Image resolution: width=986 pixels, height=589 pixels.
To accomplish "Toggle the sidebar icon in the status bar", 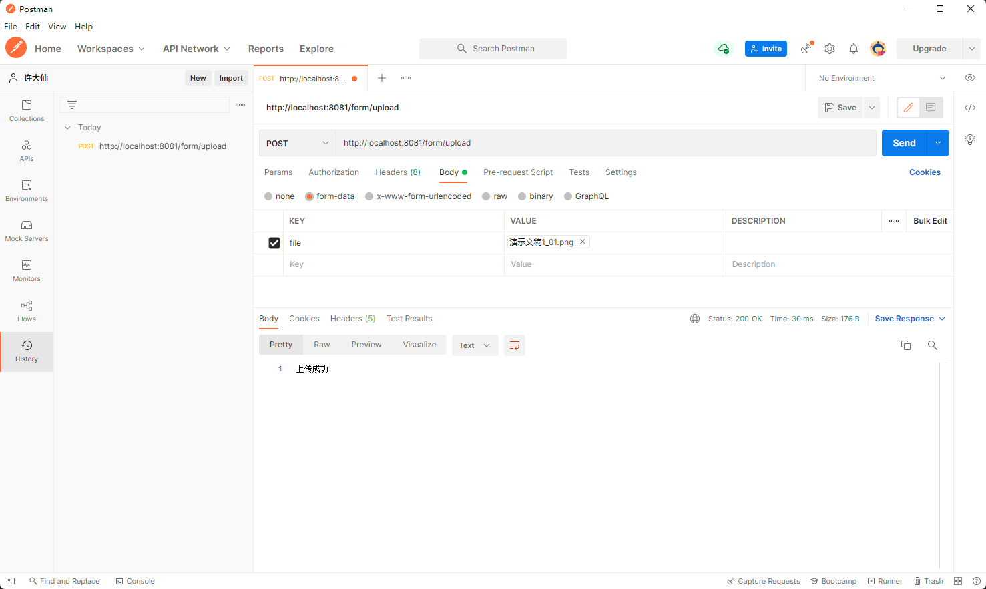I will coord(11,581).
